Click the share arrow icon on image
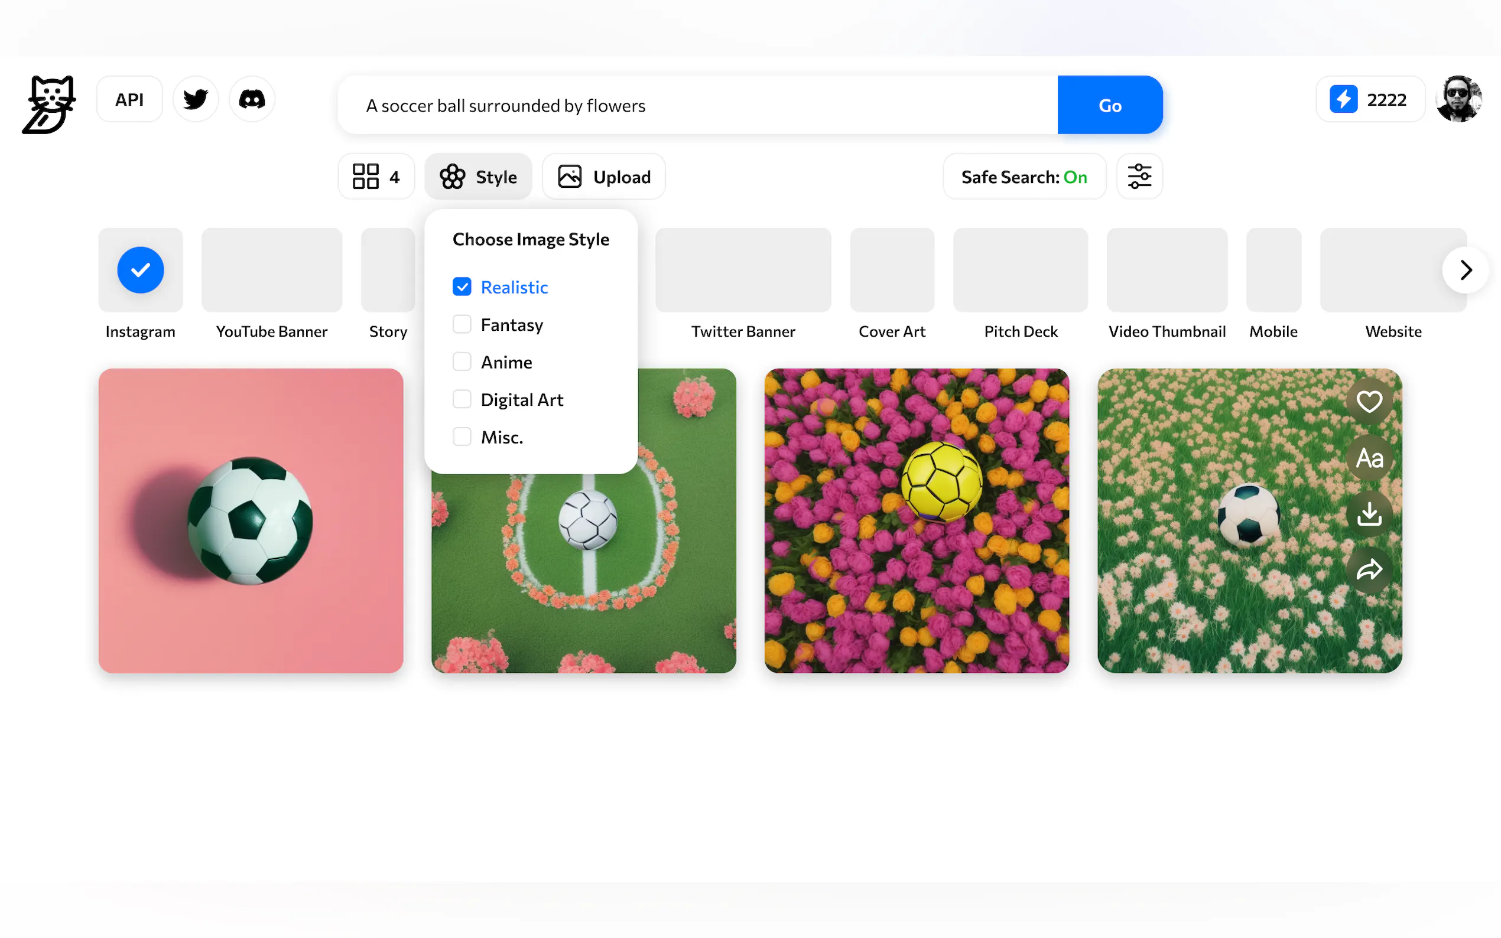 click(x=1369, y=569)
